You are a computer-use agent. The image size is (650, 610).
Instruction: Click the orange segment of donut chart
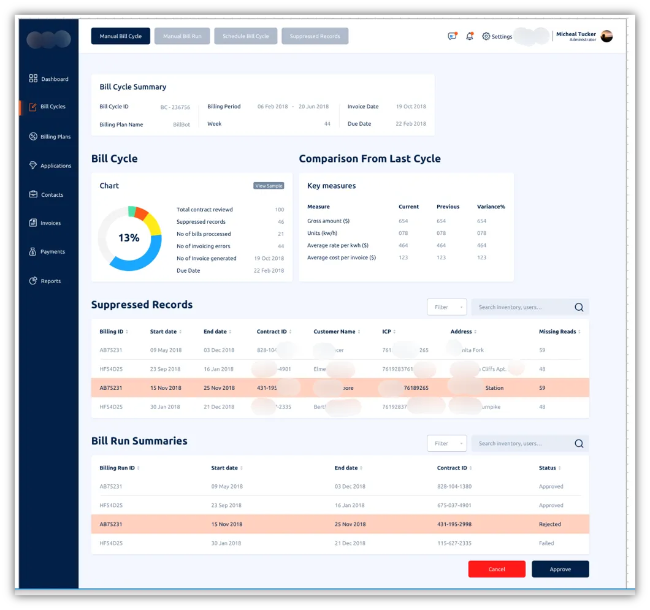(x=141, y=213)
